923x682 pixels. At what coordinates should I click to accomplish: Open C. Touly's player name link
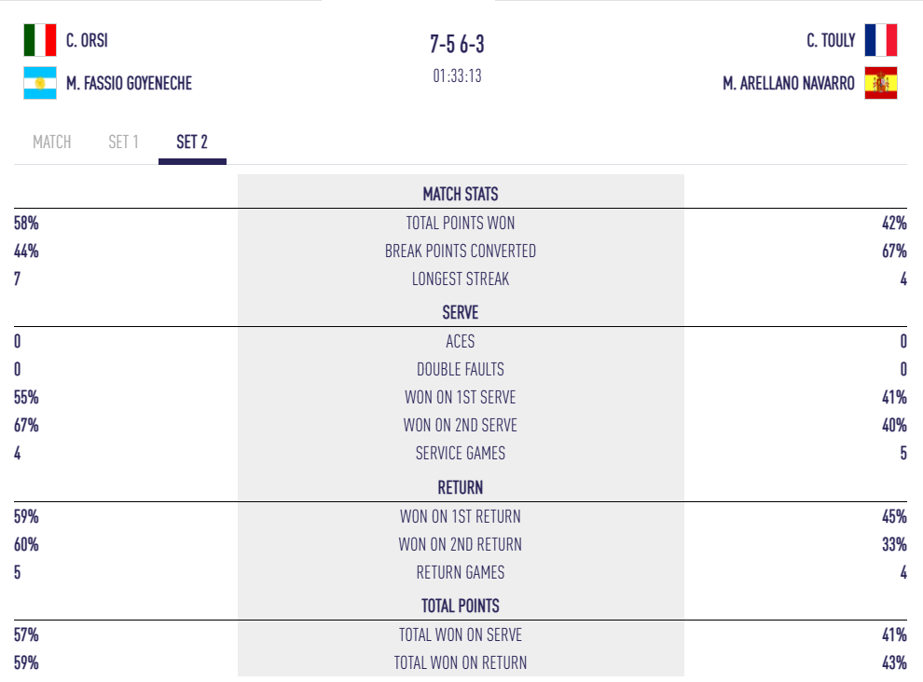click(x=831, y=41)
